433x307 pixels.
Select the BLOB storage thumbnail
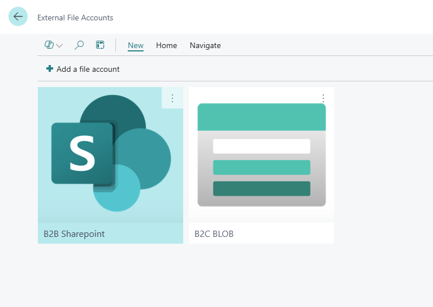pyautogui.click(x=262, y=155)
